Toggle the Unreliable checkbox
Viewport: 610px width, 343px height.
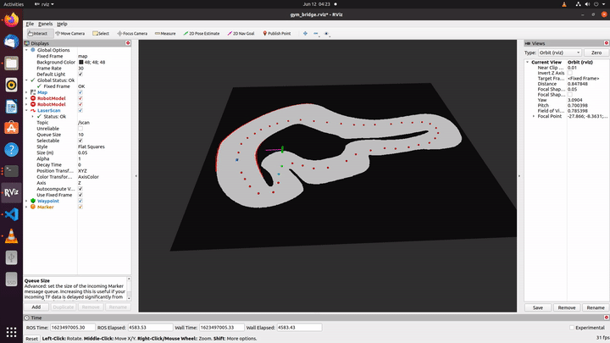tap(80, 129)
